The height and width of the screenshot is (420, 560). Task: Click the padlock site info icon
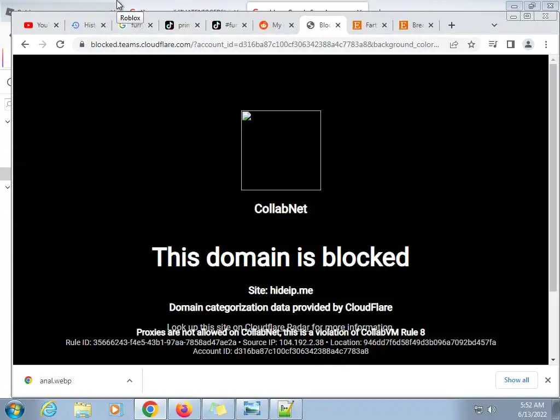tap(82, 44)
